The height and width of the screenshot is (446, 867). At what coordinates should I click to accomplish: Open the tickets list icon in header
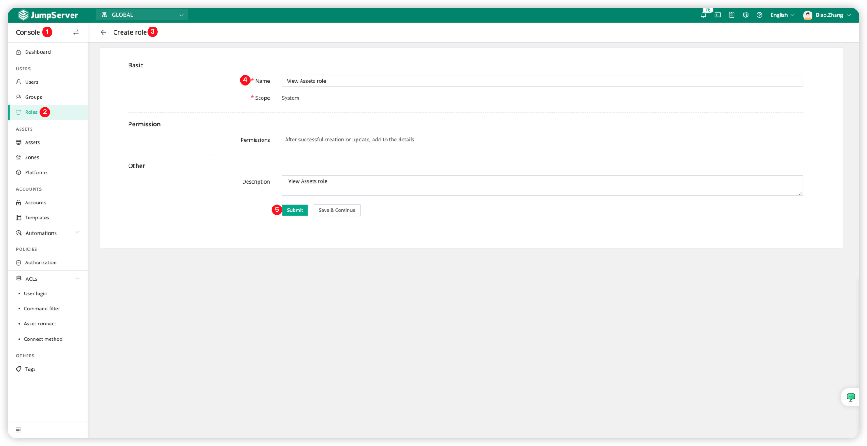pos(732,15)
